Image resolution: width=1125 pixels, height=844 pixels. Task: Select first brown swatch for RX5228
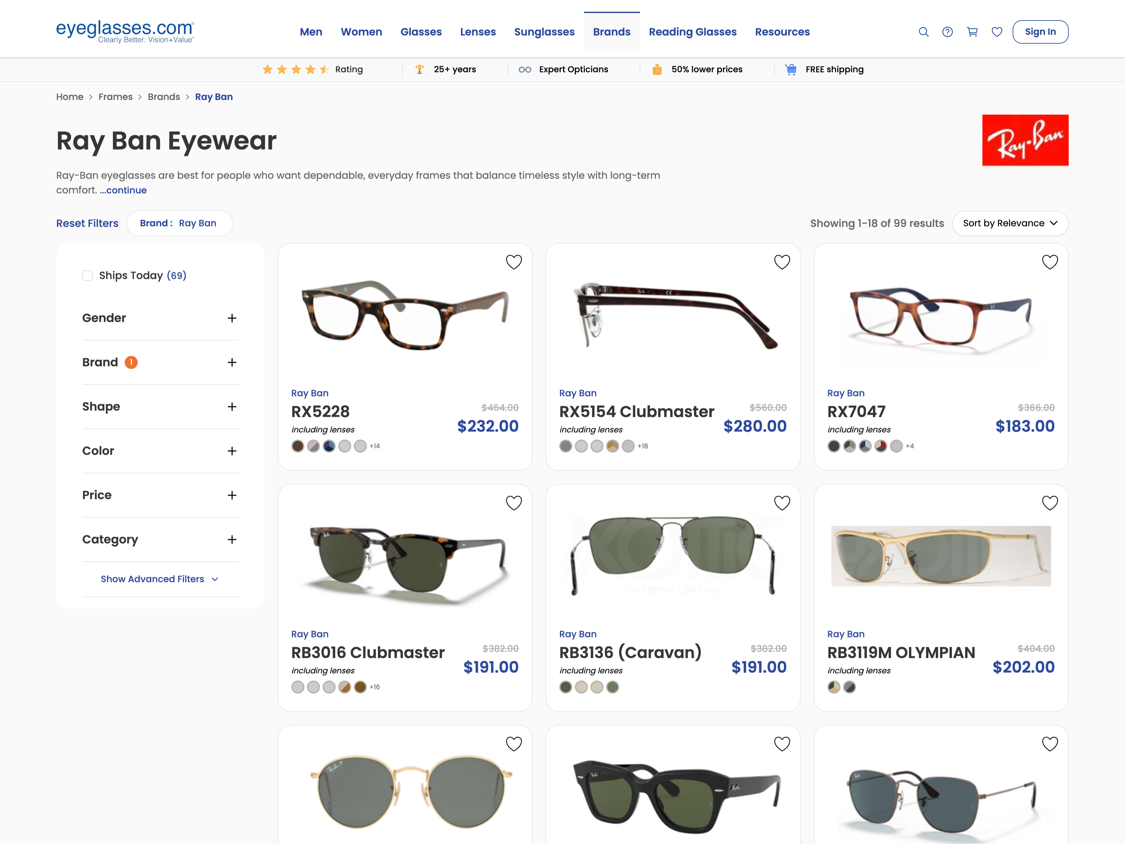[298, 447]
